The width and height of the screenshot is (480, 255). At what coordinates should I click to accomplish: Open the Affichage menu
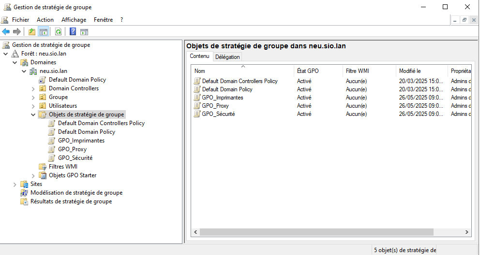[74, 20]
